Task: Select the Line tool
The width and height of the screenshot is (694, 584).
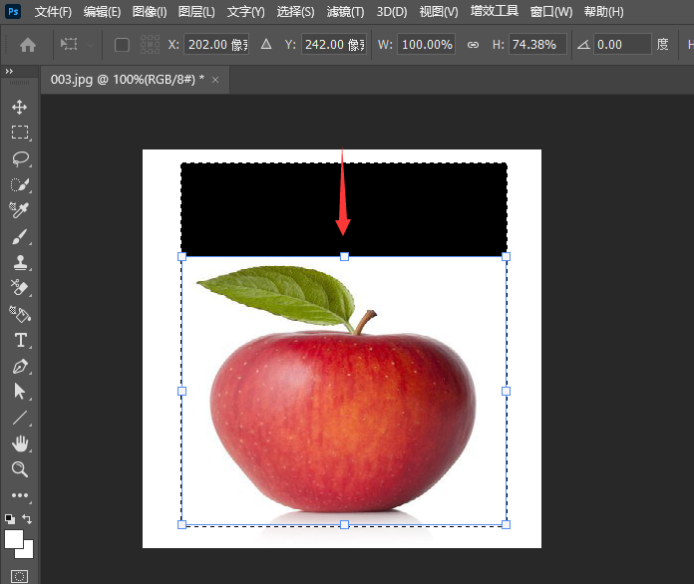Action: (x=20, y=418)
